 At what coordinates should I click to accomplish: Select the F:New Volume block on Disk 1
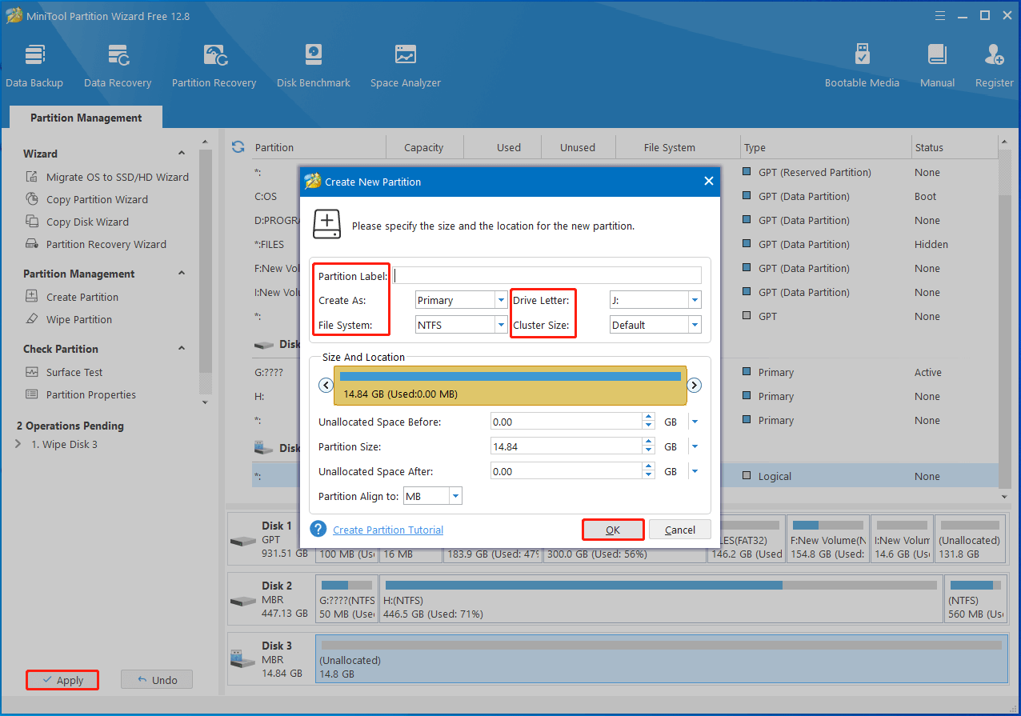coord(827,539)
